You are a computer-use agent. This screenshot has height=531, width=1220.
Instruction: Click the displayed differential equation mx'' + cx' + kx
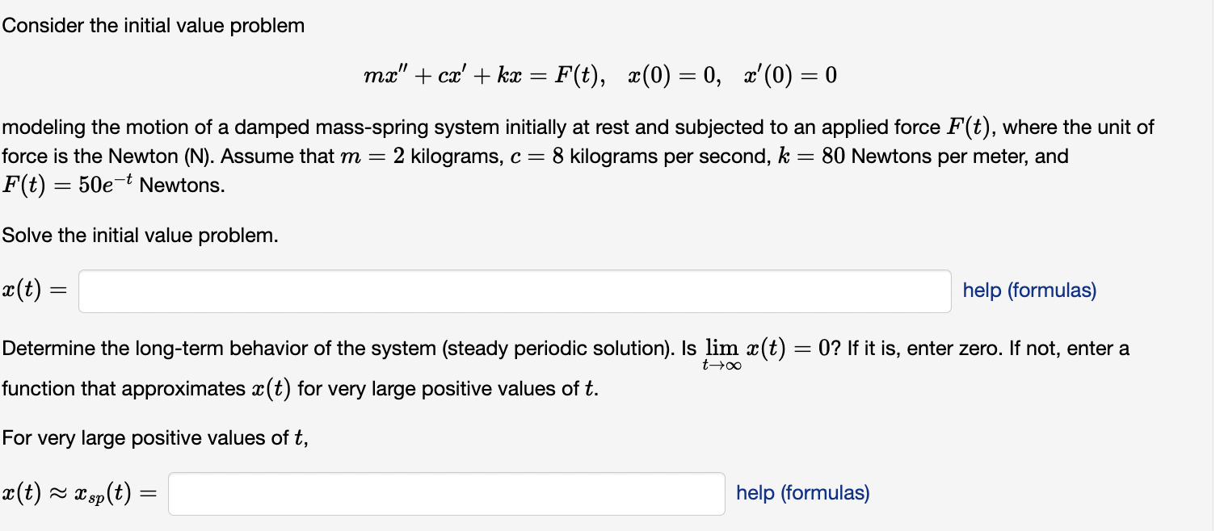[x=440, y=73]
